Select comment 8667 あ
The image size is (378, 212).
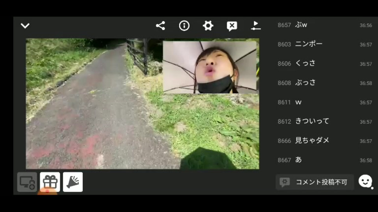pyautogui.click(x=324, y=160)
